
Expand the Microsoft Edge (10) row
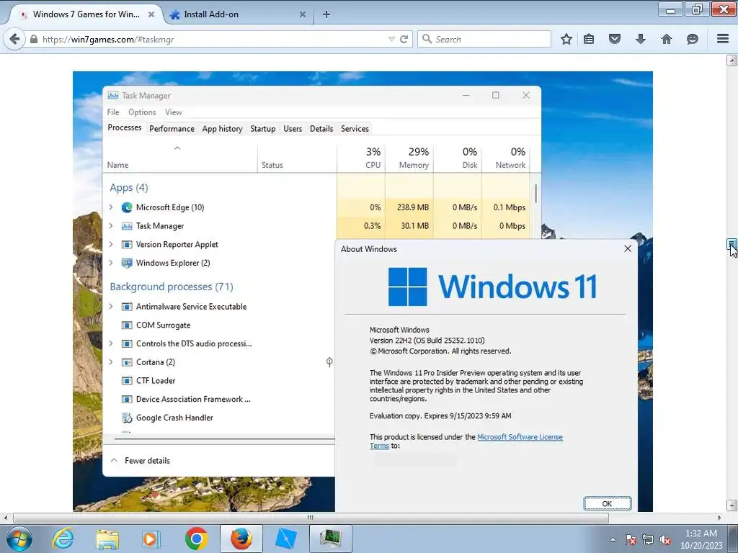click(x=111, y=207)
